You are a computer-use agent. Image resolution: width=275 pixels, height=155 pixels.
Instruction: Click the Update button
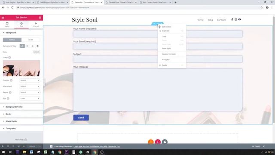click(x=32, y=146)
